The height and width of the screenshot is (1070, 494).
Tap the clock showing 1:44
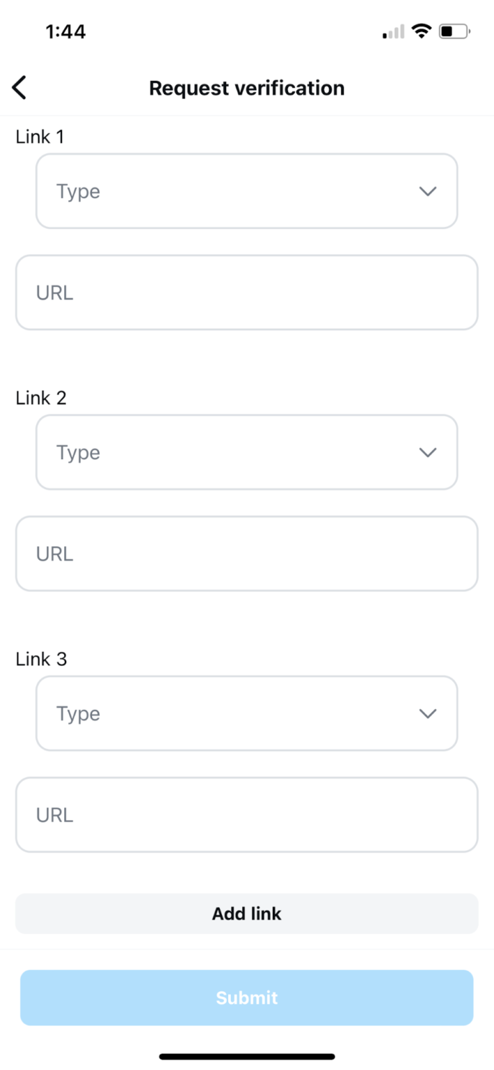pos(66,31)
